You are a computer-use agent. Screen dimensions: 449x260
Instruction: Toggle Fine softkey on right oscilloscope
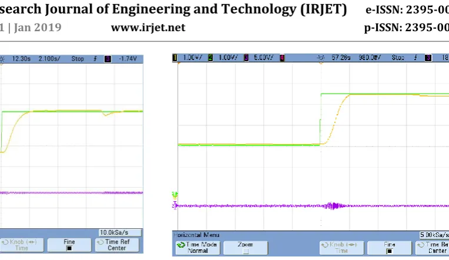tap(390, 248)
